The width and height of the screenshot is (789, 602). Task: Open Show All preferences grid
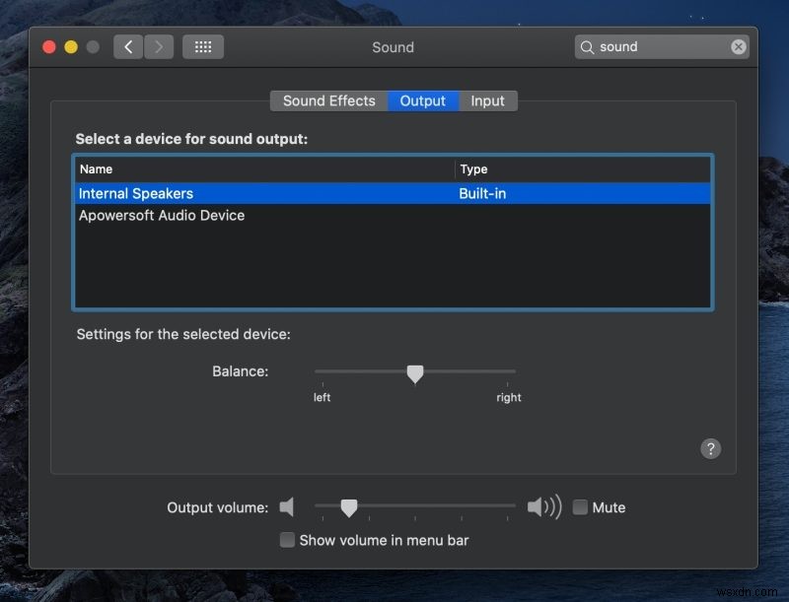click(203, 46)
